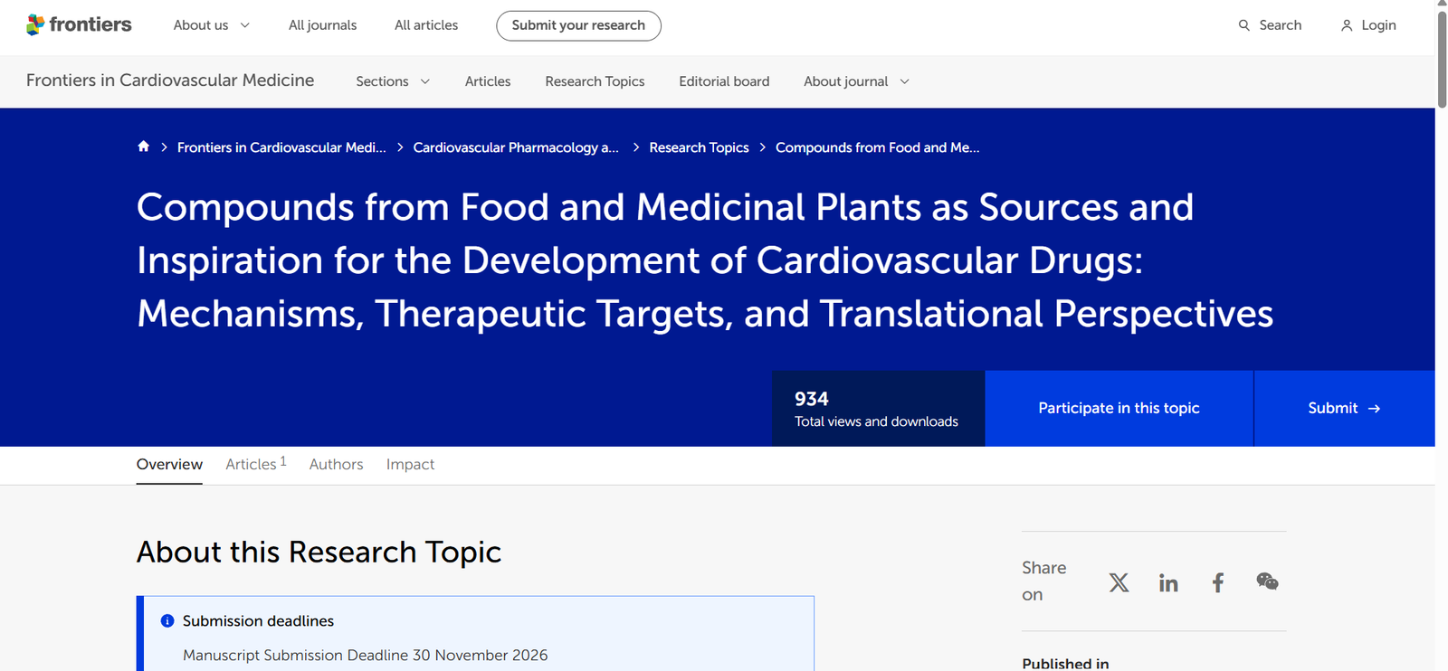
Task: Open the About us dropdown
Action: point(211,25)
